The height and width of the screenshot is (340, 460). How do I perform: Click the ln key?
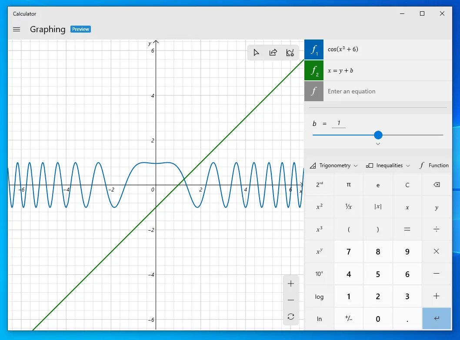(320, 318)
